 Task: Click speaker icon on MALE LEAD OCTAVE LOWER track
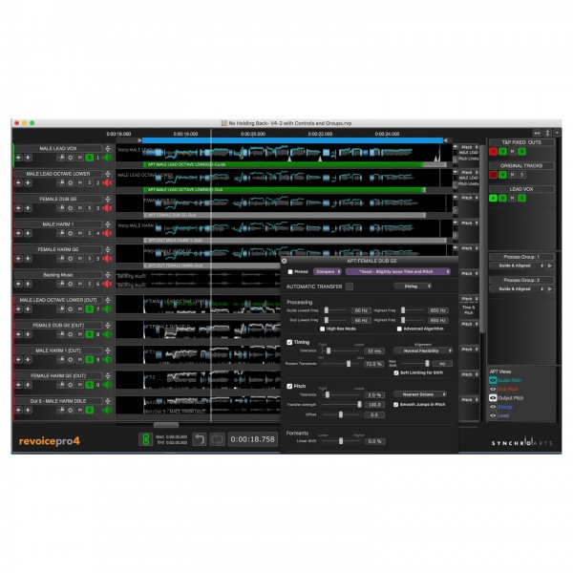click(108, 182)
